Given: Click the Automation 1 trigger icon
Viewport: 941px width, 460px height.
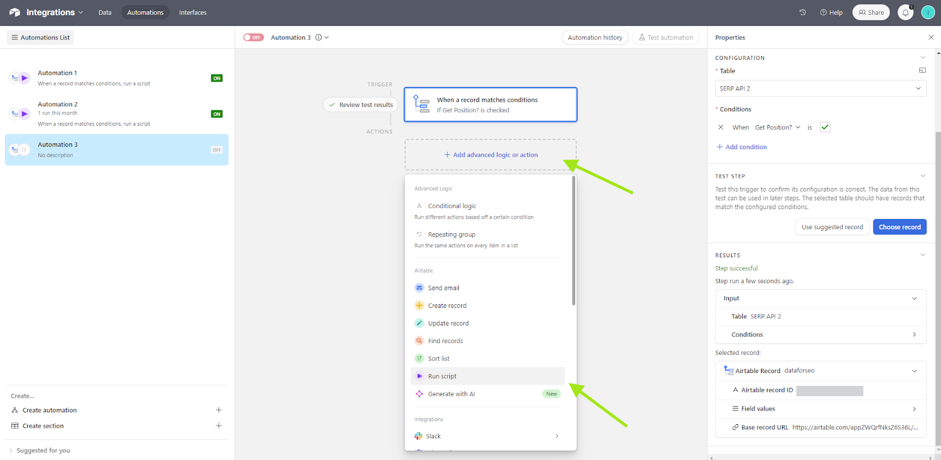Looking at the screenshot, I should 15,78.
